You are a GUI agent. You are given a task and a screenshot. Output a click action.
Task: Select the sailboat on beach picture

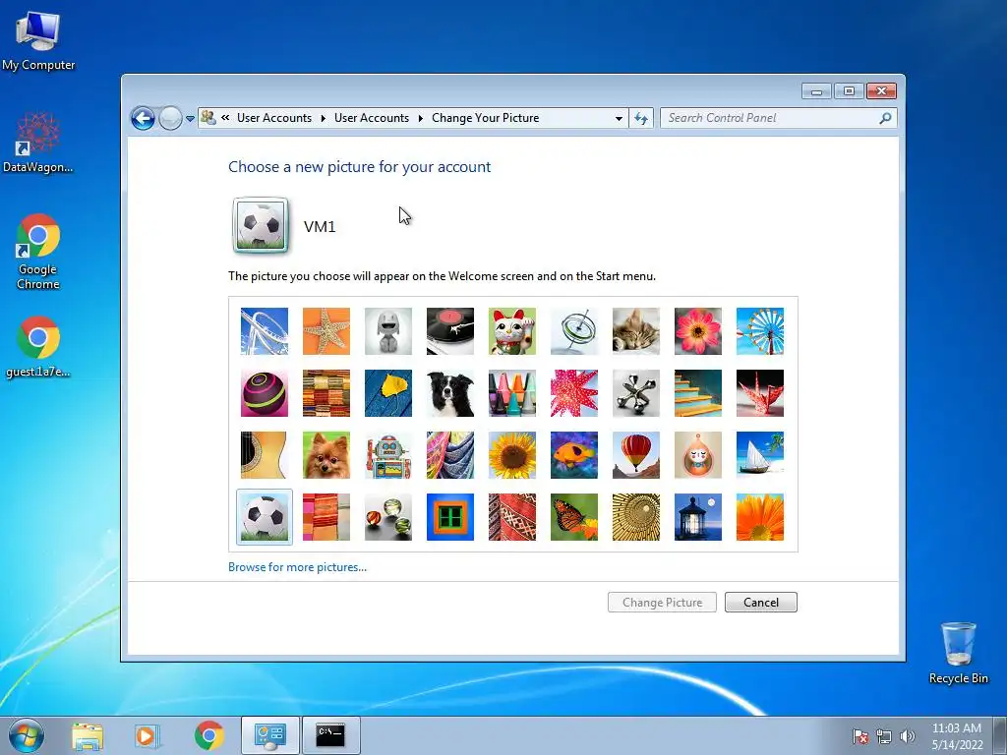pyautogui.click(x=760, y=455)
